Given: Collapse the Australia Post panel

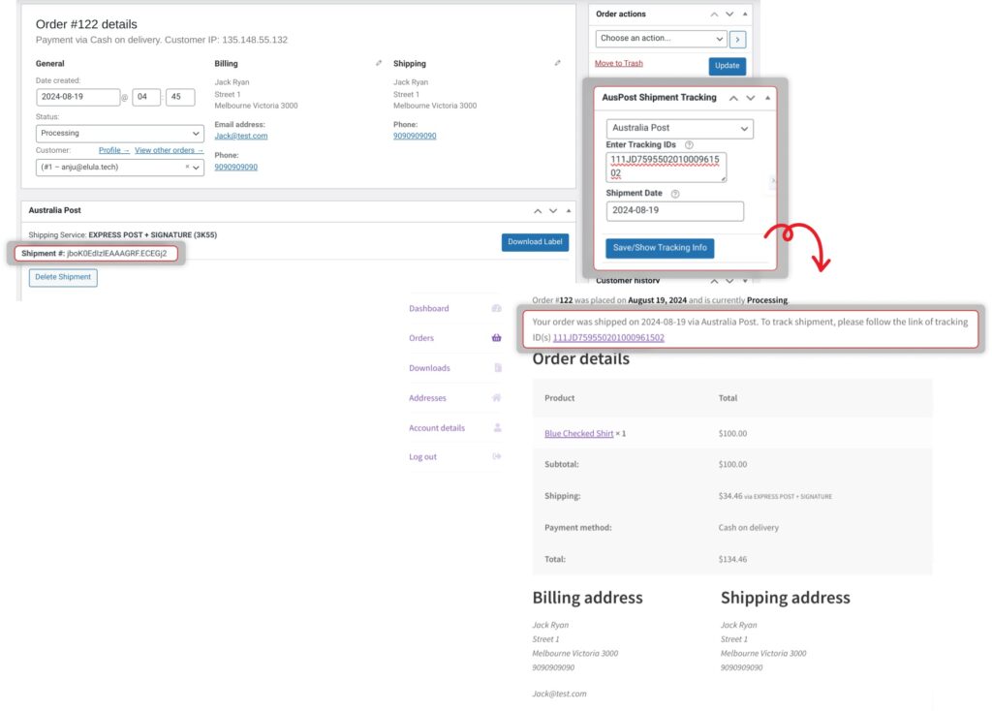Looking at the screenshot, I should [568, 210].
